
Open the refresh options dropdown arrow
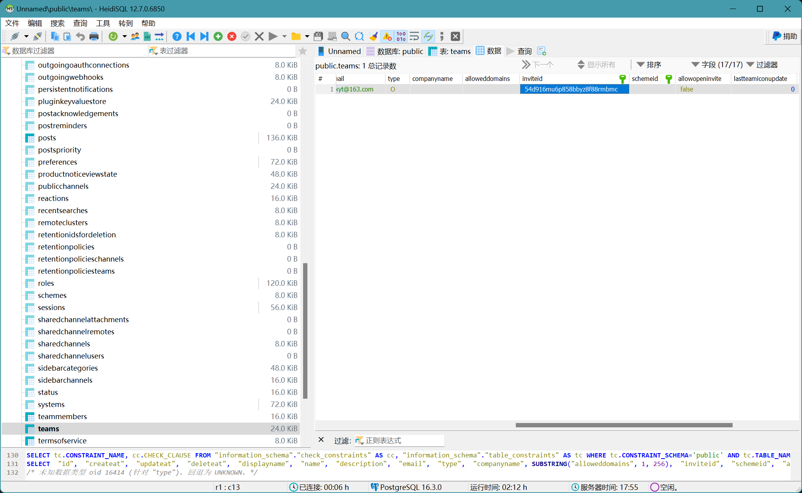coord(125,36)
